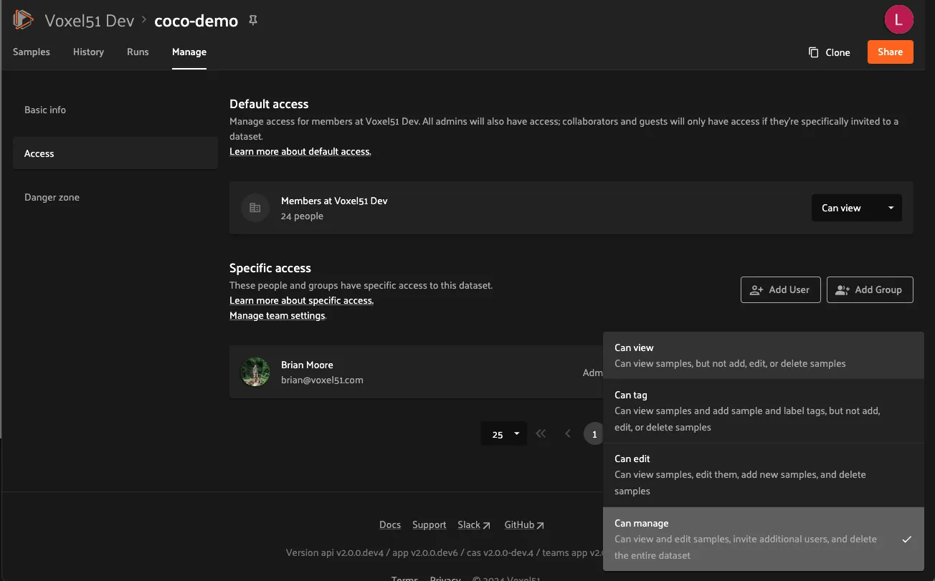
Task: Open Manage team settings link
Action: [x=277, y=316]
